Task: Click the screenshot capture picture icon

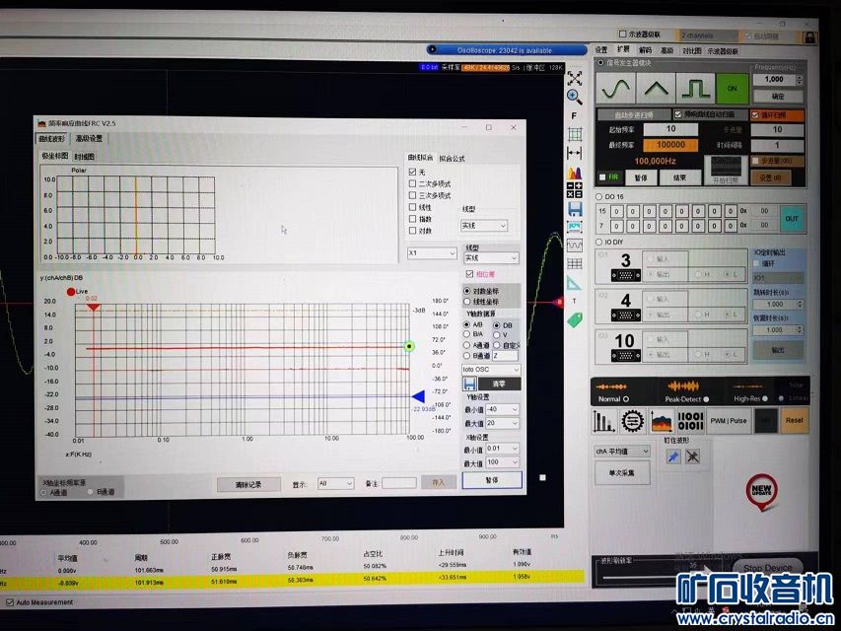Action: tap(575, 227)
